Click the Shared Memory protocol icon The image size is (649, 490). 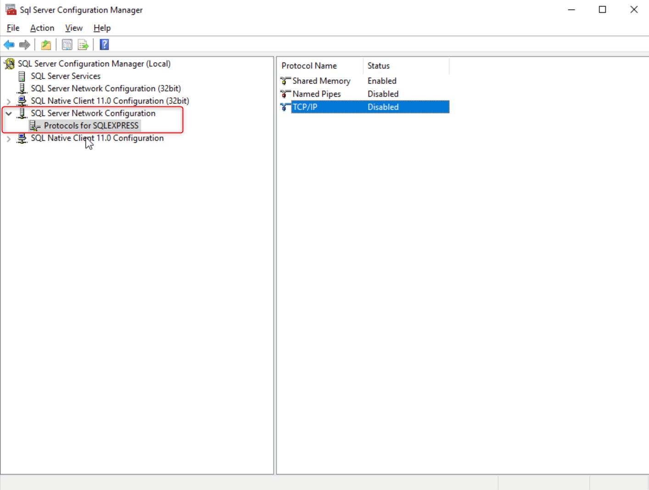pyautogui.click(x=285, y=81)
